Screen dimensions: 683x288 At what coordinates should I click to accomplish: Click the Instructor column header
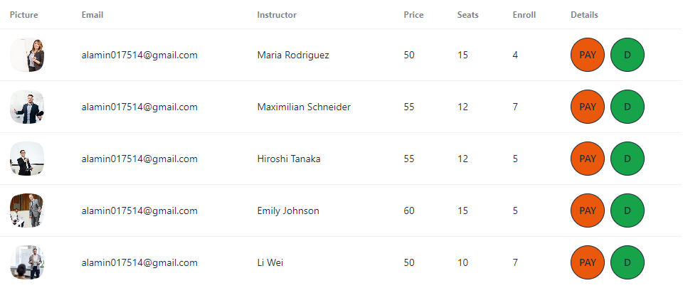[277, 15]
